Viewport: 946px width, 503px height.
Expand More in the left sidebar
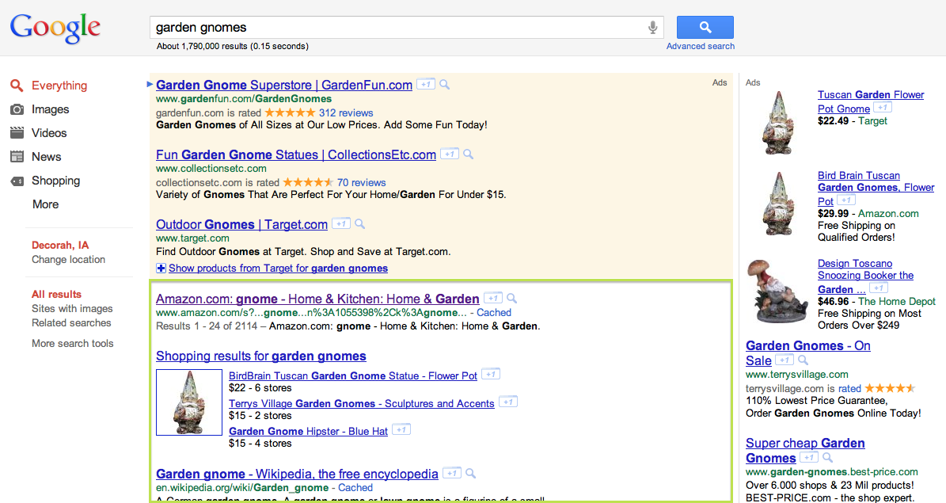pyautogui.click(x=45, y=204)
